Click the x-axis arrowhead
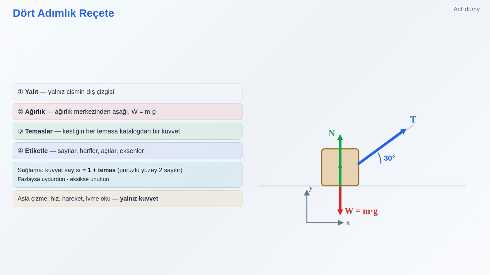The width and height of the screenshot is (490, 275). [341, 223]
